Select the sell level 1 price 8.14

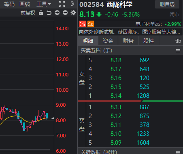click(116, 96)
